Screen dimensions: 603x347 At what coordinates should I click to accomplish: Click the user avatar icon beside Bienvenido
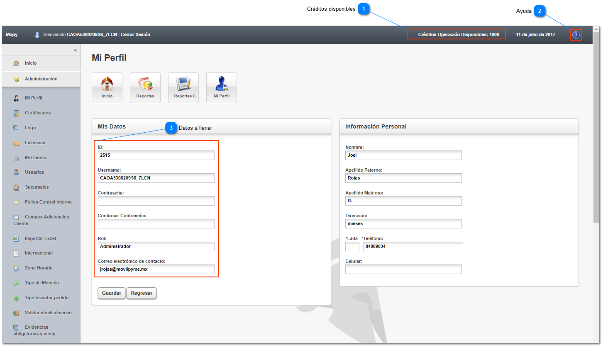tap(37, 35)
